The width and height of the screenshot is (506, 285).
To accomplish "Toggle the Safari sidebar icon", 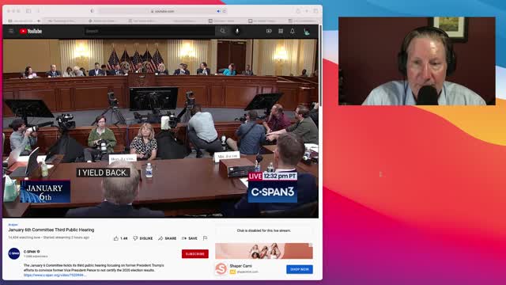I will point(28,11).
